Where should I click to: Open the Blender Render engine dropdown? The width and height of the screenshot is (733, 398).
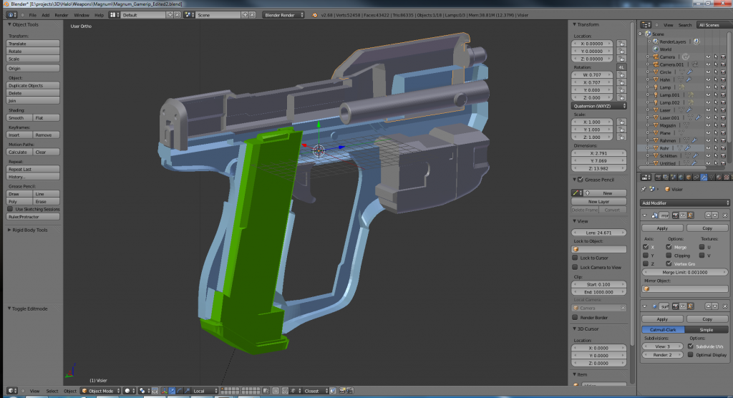point(283,15)
